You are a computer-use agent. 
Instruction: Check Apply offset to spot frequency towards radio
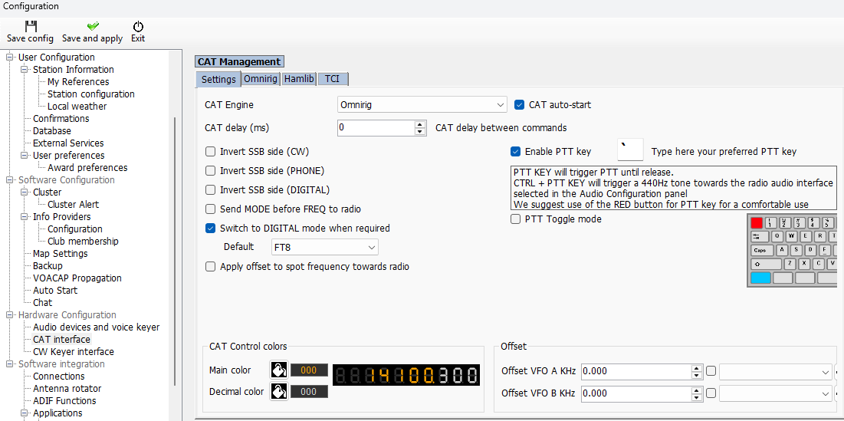[211, 267]
